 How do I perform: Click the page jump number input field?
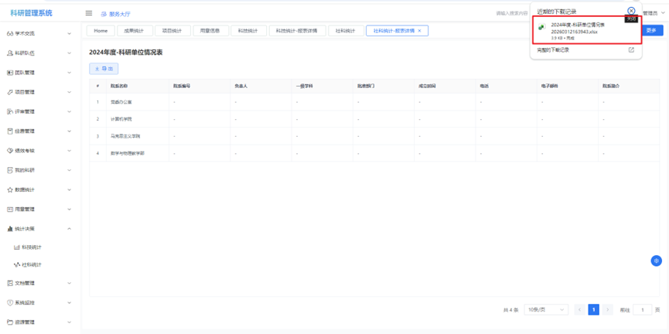click(x=642, y=310)
